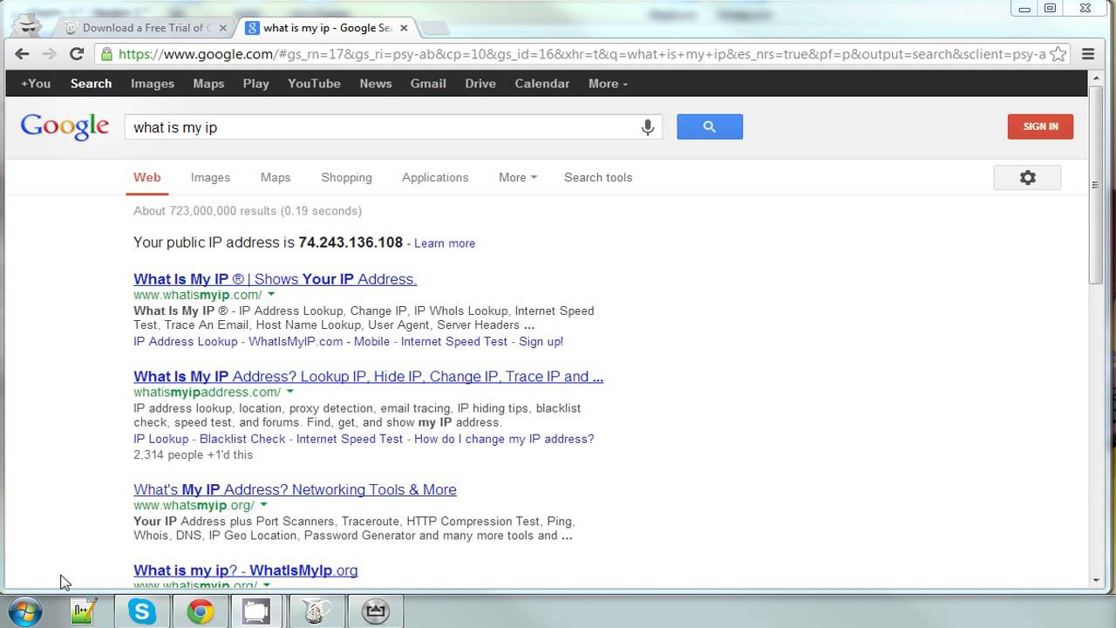Image resolution: width=1116 pixels, height=628 pixels.
Task: Open 'What is my ip? - WhatIsMyIp.org' result
Action: pos(246,570)
